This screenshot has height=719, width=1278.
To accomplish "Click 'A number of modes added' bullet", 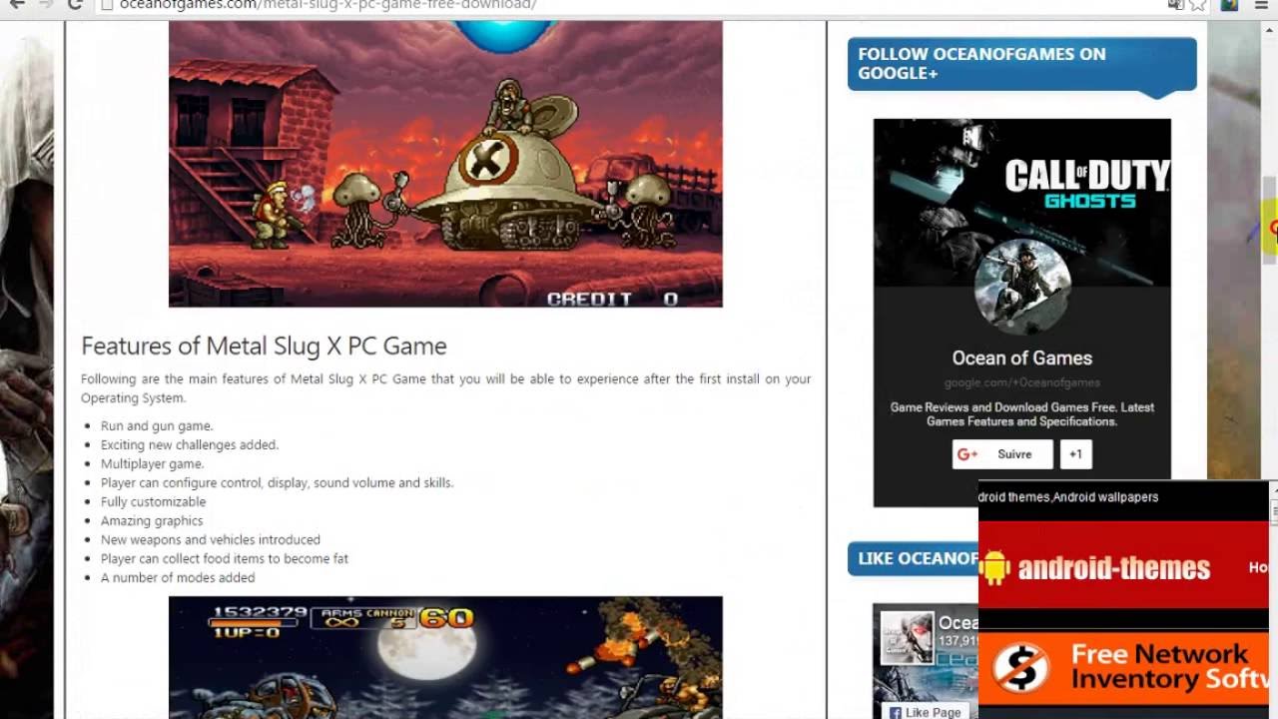I will click(178, 578).
